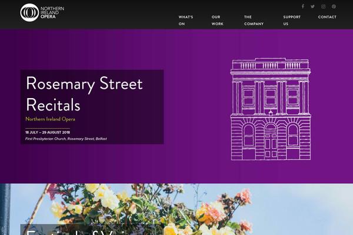Open the Our Work menu
Viewport: 353px width, 235px height.
pyautogui.click(x=217, y=20)
